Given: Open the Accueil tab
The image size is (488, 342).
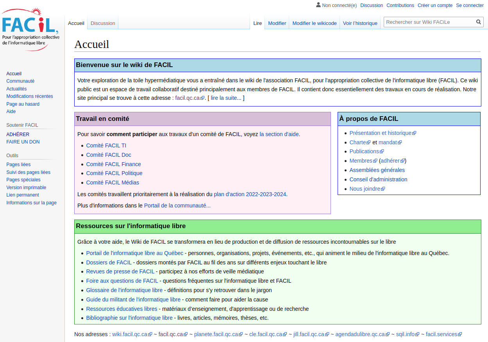Looking at the screenshot, I should coord(76,23).
